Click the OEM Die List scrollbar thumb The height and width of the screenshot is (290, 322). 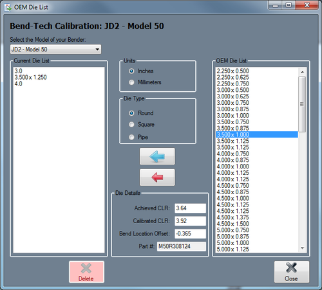tap(302, 104)
